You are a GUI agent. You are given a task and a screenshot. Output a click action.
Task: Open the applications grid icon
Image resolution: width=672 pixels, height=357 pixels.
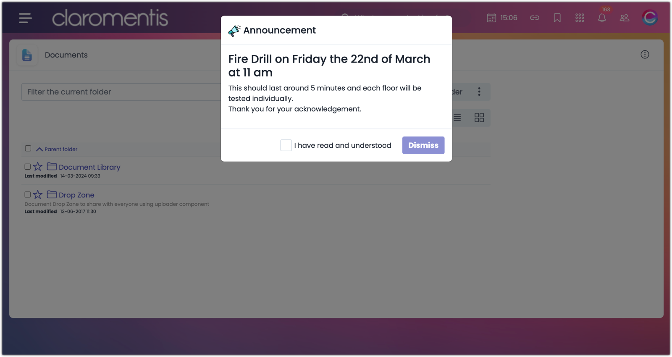click(x=580, y=18)
